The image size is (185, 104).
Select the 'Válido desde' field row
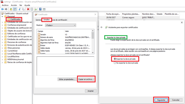coord(64,48)
